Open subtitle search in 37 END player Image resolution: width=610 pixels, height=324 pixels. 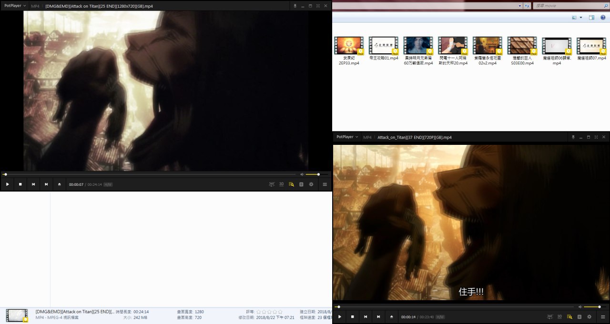569,316
